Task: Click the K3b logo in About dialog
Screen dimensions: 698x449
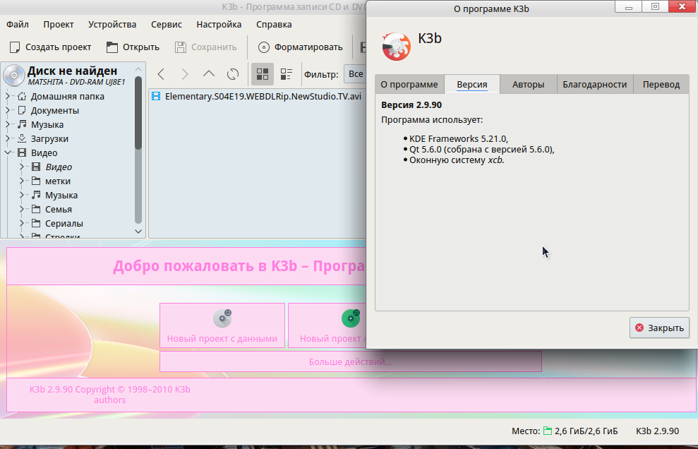Action: pyautogui.click(x=396, y=47)
